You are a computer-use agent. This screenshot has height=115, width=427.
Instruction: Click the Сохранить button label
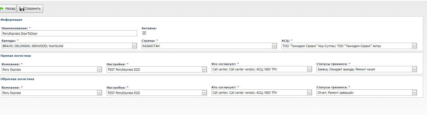(x=33, y=9)
